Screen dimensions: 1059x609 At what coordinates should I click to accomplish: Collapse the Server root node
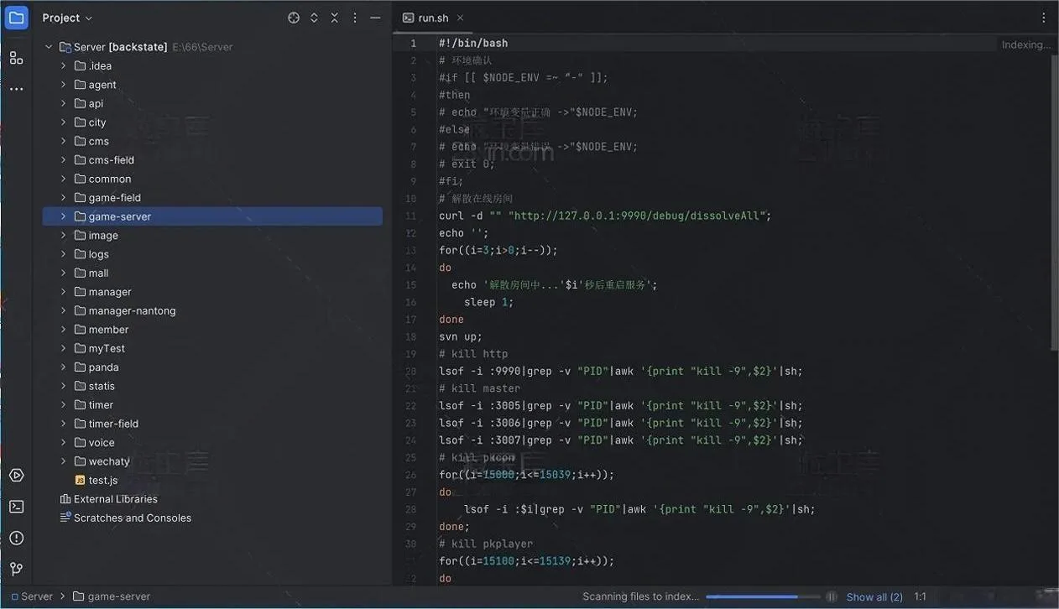point(49,47)
